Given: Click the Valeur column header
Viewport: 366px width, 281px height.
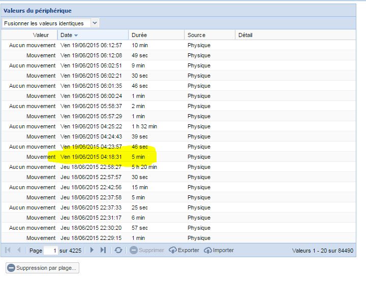Looking at the screenshot, I should (41, 35).
